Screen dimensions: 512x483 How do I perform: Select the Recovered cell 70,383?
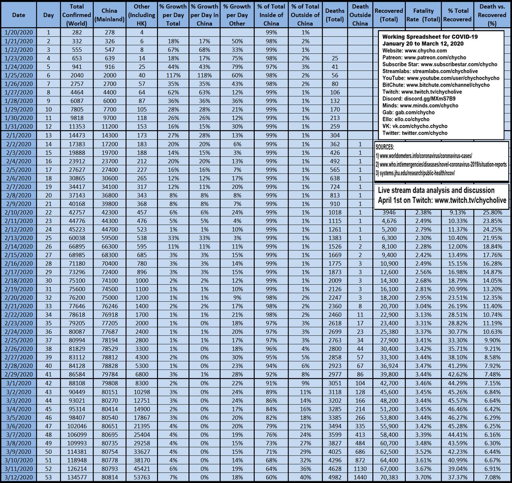389,477
